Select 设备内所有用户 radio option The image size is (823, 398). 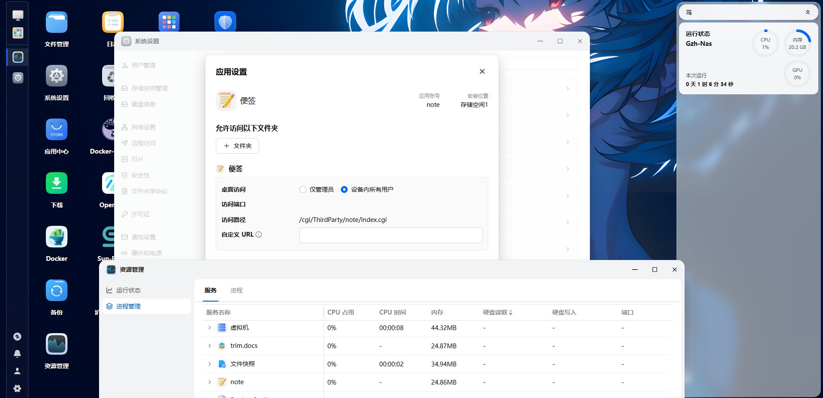(x=344, y=189)
